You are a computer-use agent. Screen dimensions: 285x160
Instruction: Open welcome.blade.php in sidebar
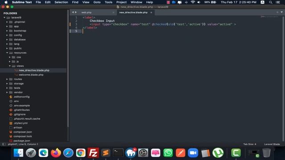[31, 75]
